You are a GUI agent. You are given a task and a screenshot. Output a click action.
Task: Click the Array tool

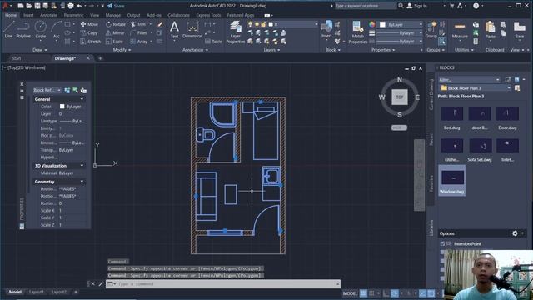coord(139,42)
